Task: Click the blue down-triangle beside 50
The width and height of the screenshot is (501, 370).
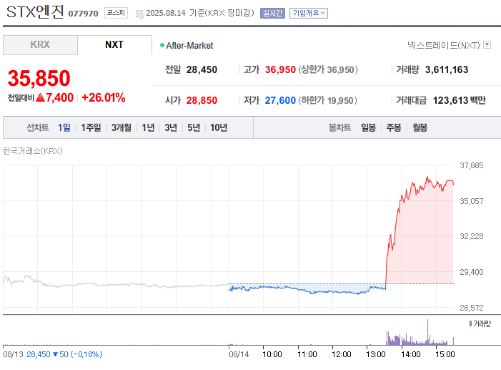Action: 55,354
